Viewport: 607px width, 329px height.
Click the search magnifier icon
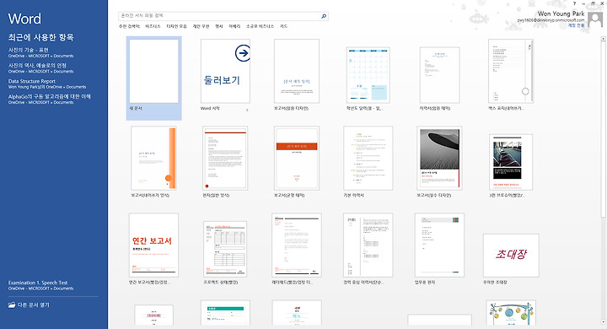click(324, 16)
